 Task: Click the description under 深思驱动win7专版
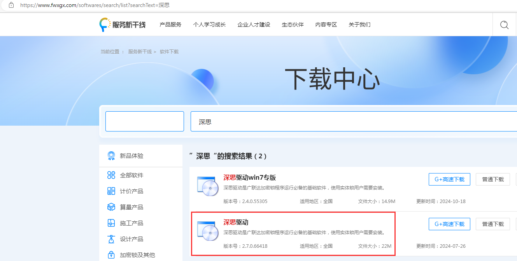(x=304, y=188)
